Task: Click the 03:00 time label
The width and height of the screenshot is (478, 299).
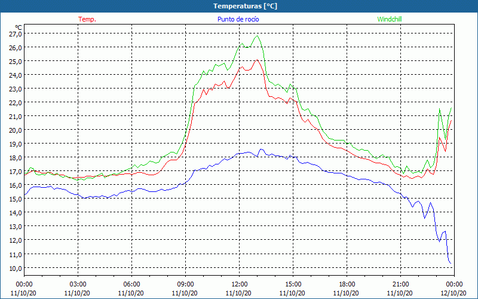Action: (x=78, y=285)
